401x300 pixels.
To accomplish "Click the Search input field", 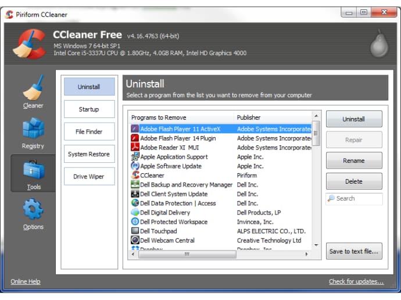I will point(357,199).
